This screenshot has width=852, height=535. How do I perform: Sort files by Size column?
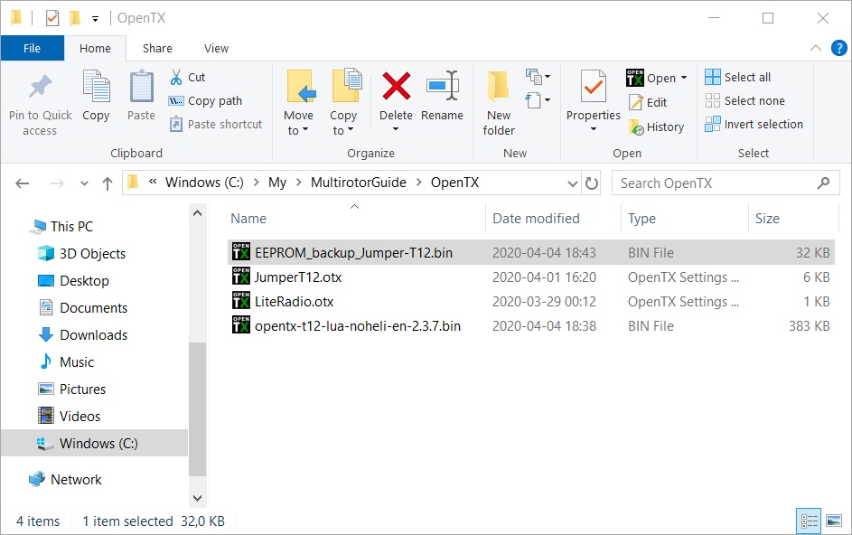point(767,219)
